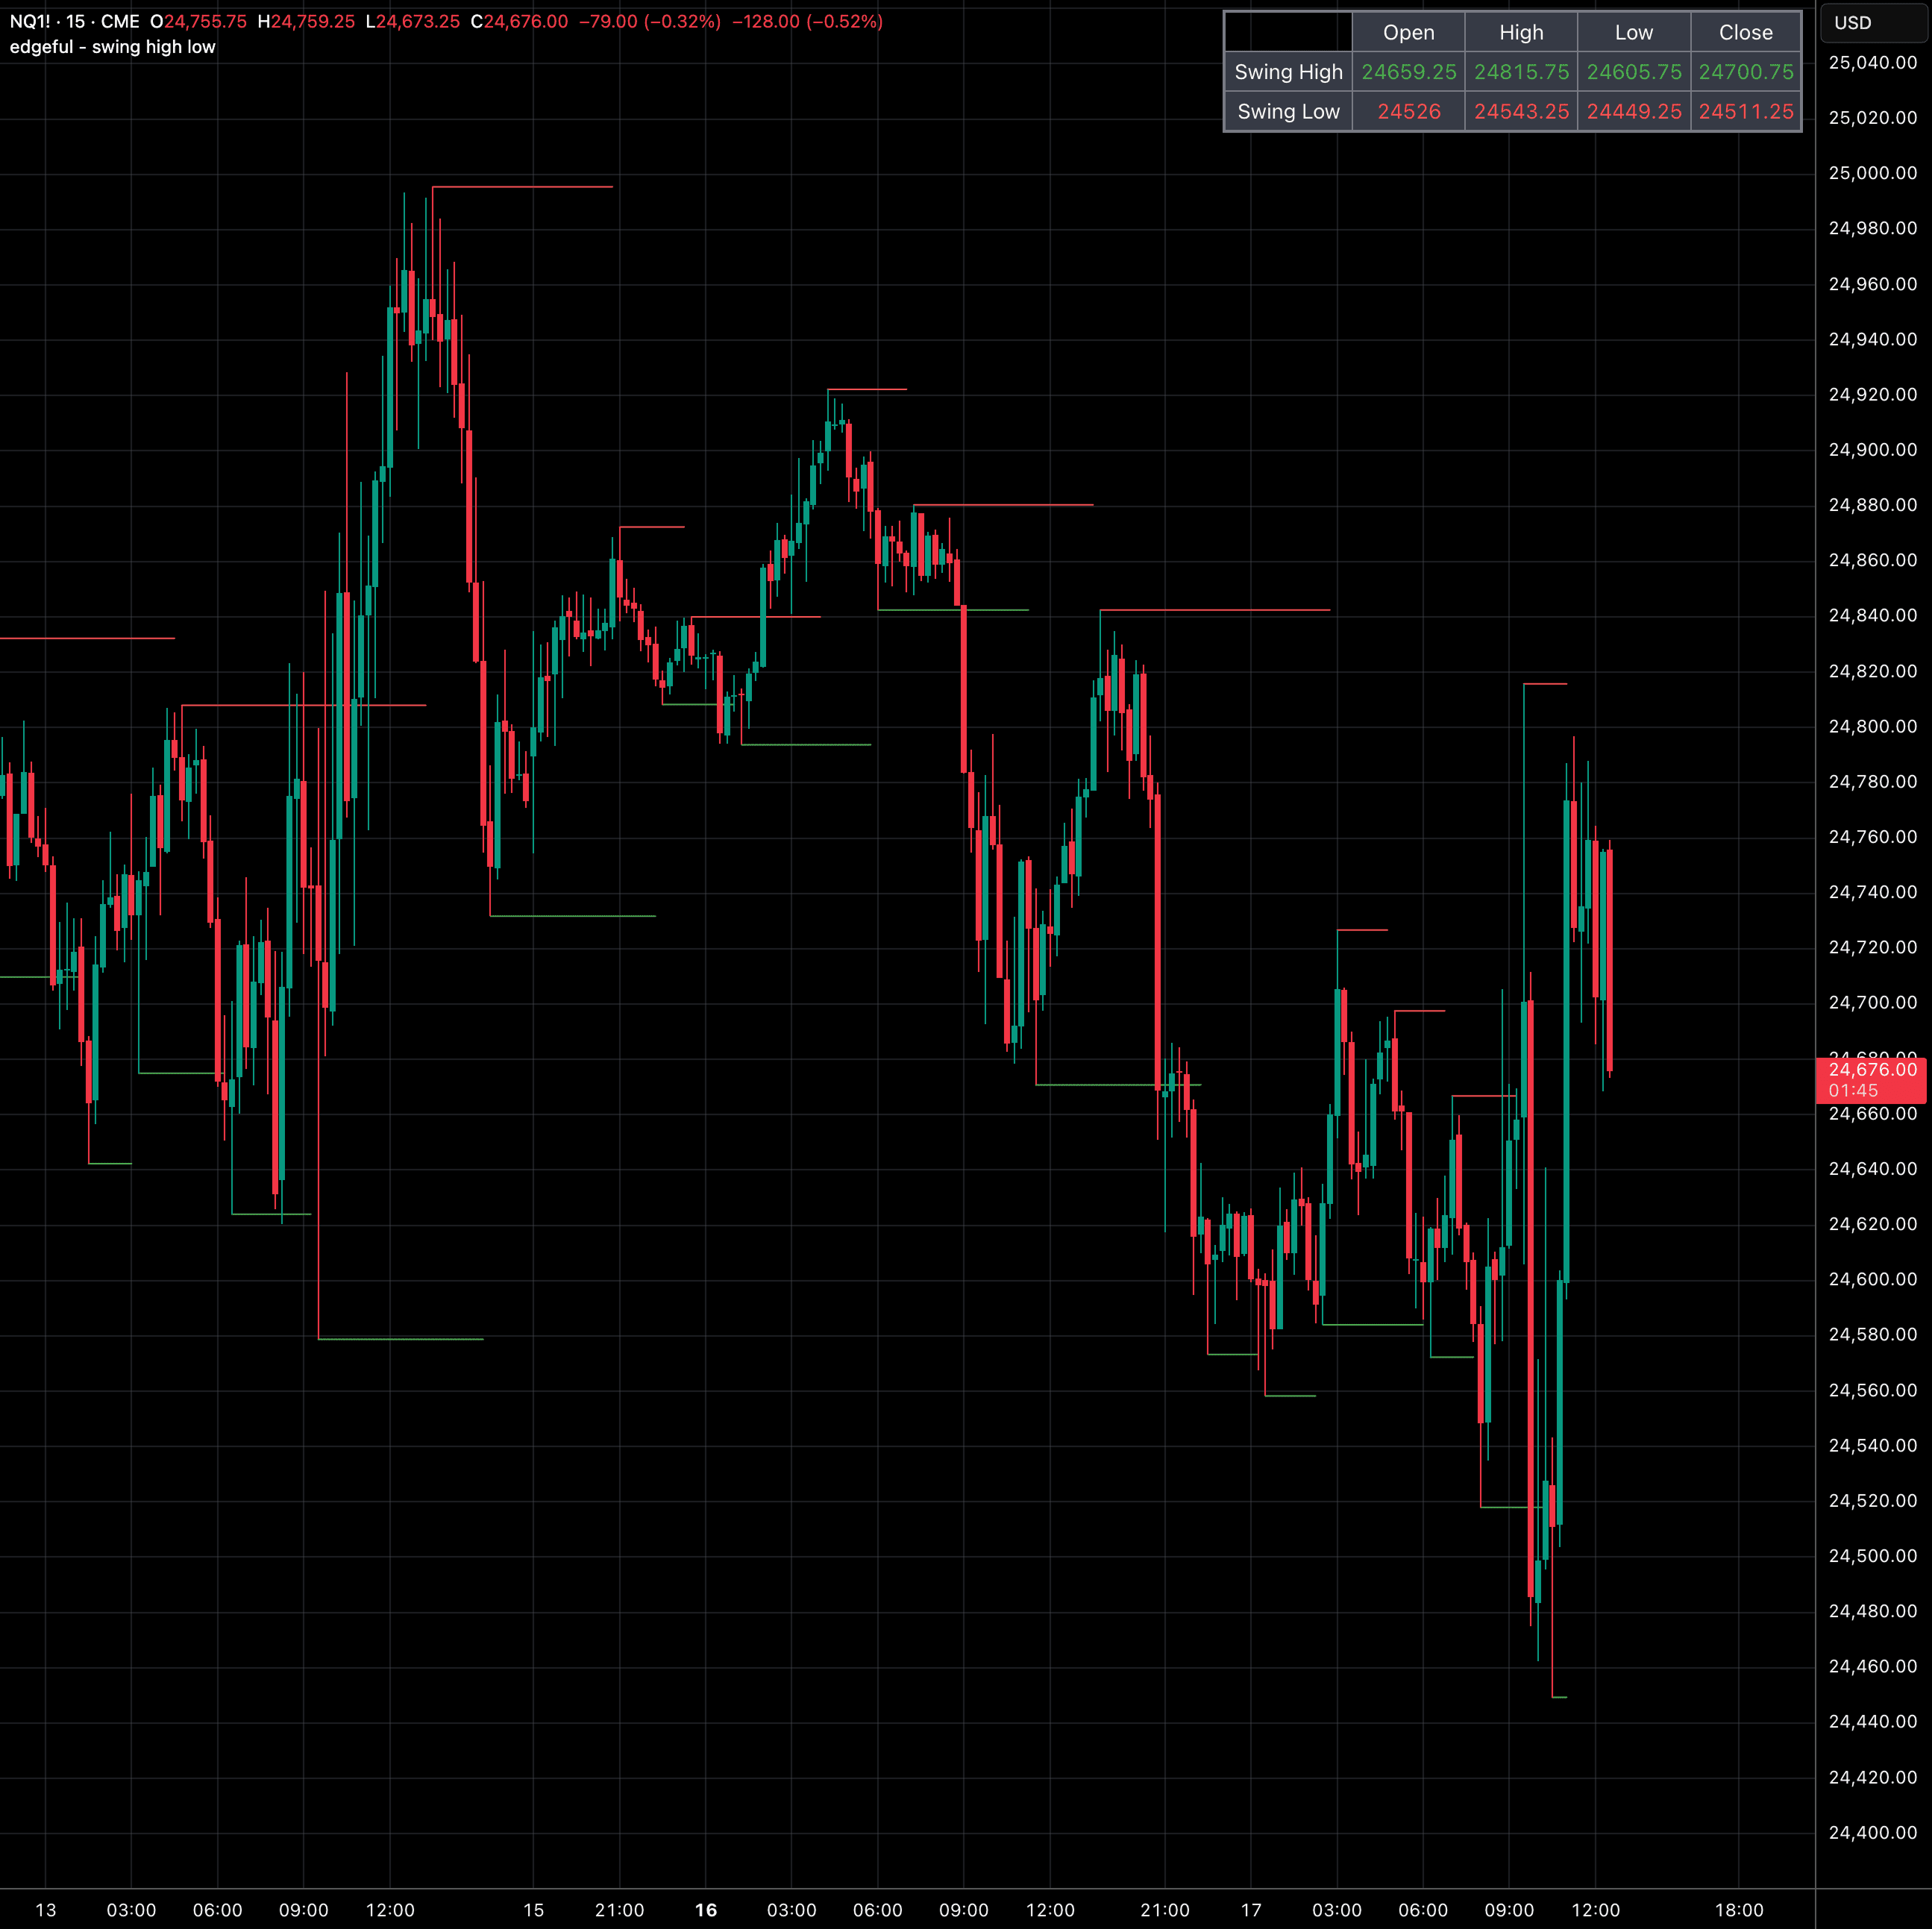Viewport: 1932px width, 1929px height.
Task: Select the Swing Low row label
Action: click(1288, 111)
